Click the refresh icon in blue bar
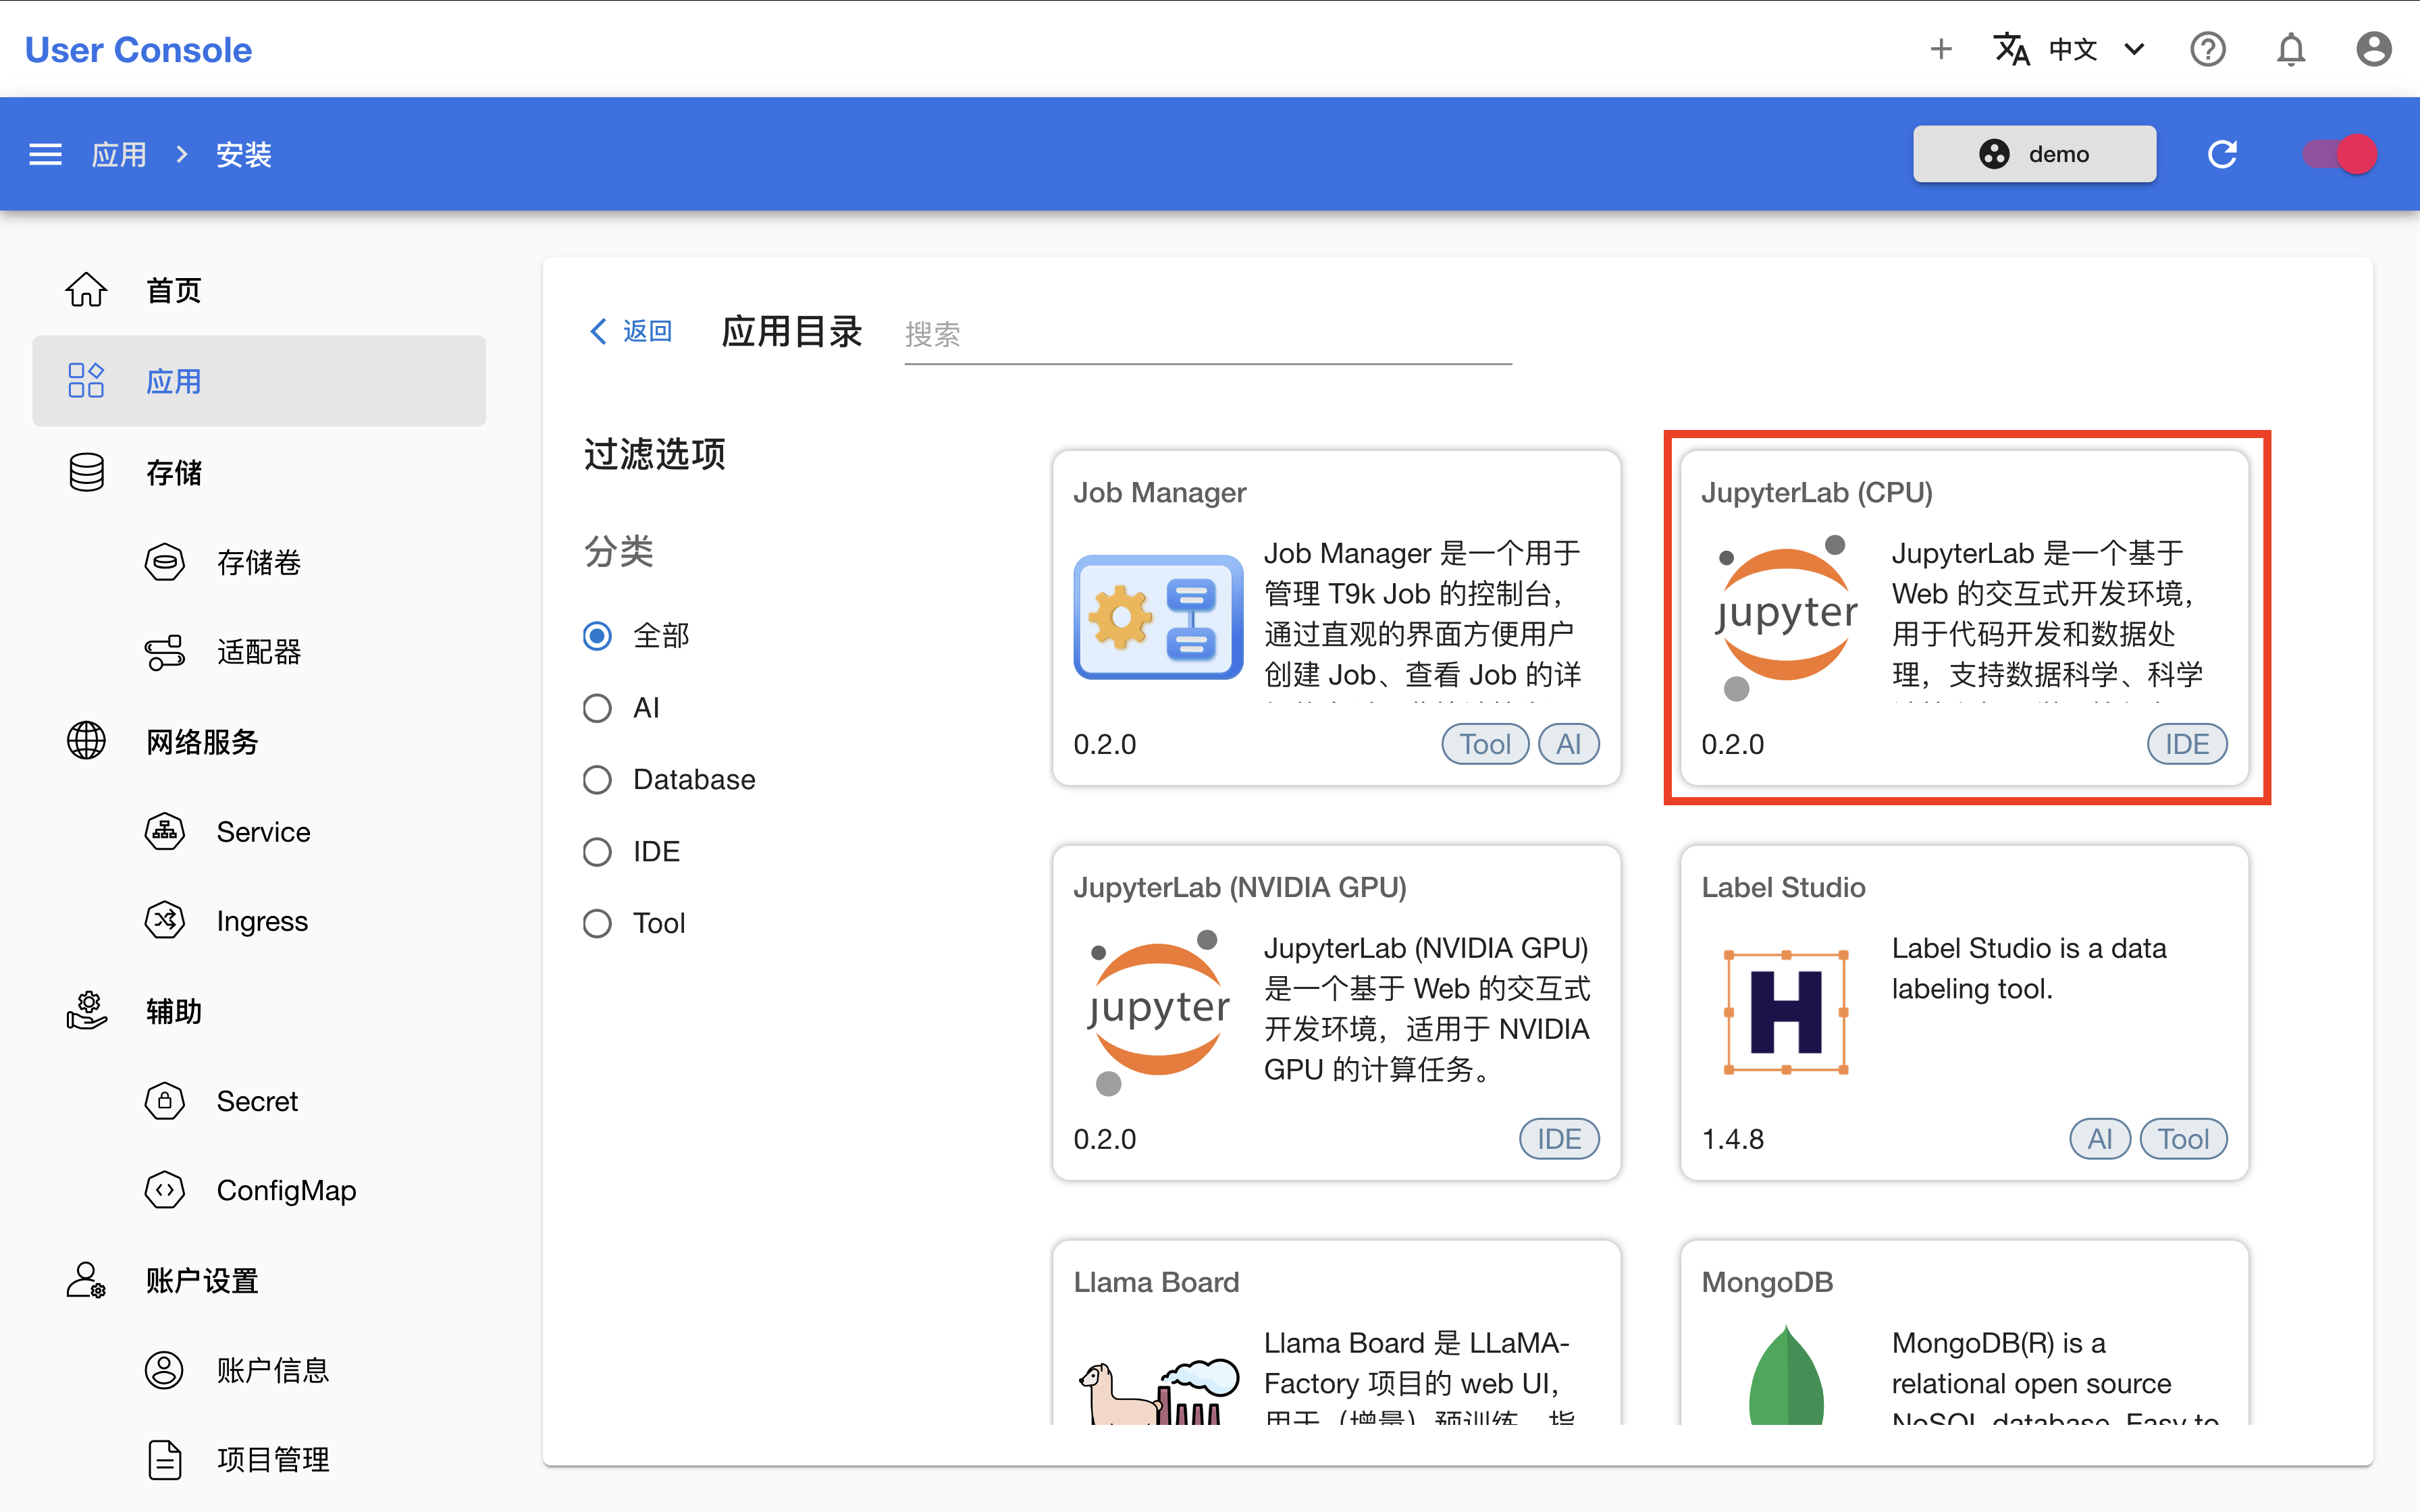The width and height of the screenshot is (2420, 1512). pyautogui.click(x=2222, y=154)
